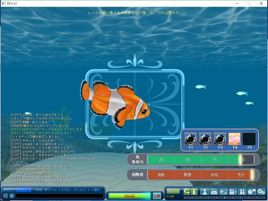
Task: Open the MISSION panel
Action: pyautogui.click(x=173, y=191)
